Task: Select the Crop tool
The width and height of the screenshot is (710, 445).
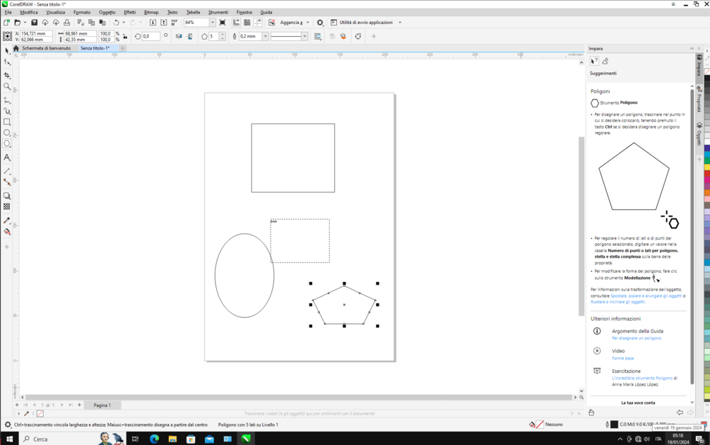Action: 7,75
